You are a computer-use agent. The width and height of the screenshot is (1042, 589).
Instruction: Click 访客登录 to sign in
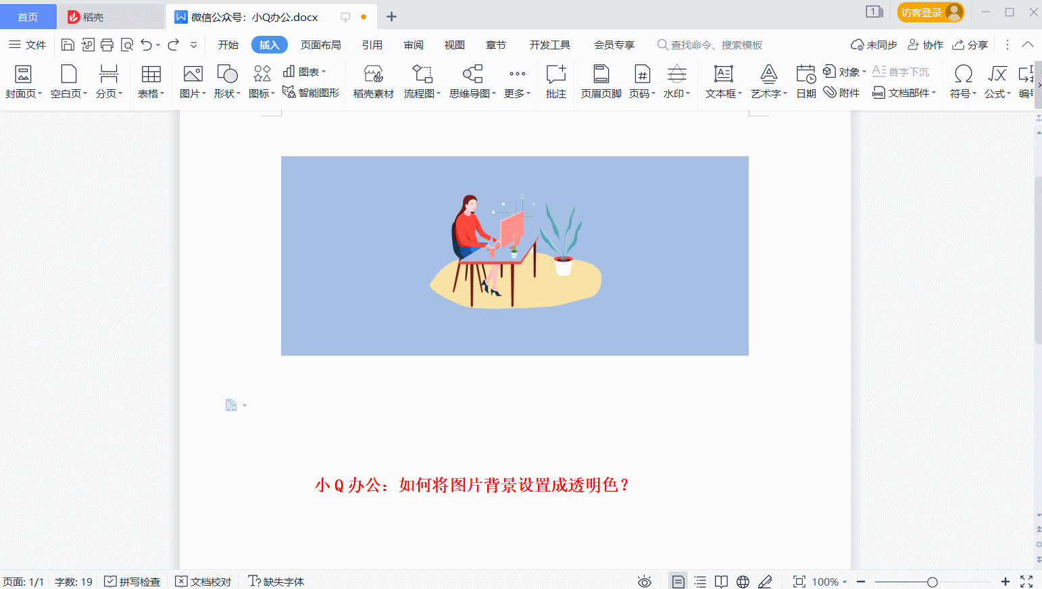(x=923, y=11)
